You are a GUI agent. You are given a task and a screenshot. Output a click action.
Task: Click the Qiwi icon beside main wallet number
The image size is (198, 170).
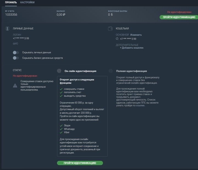click(x=117, y=39)
